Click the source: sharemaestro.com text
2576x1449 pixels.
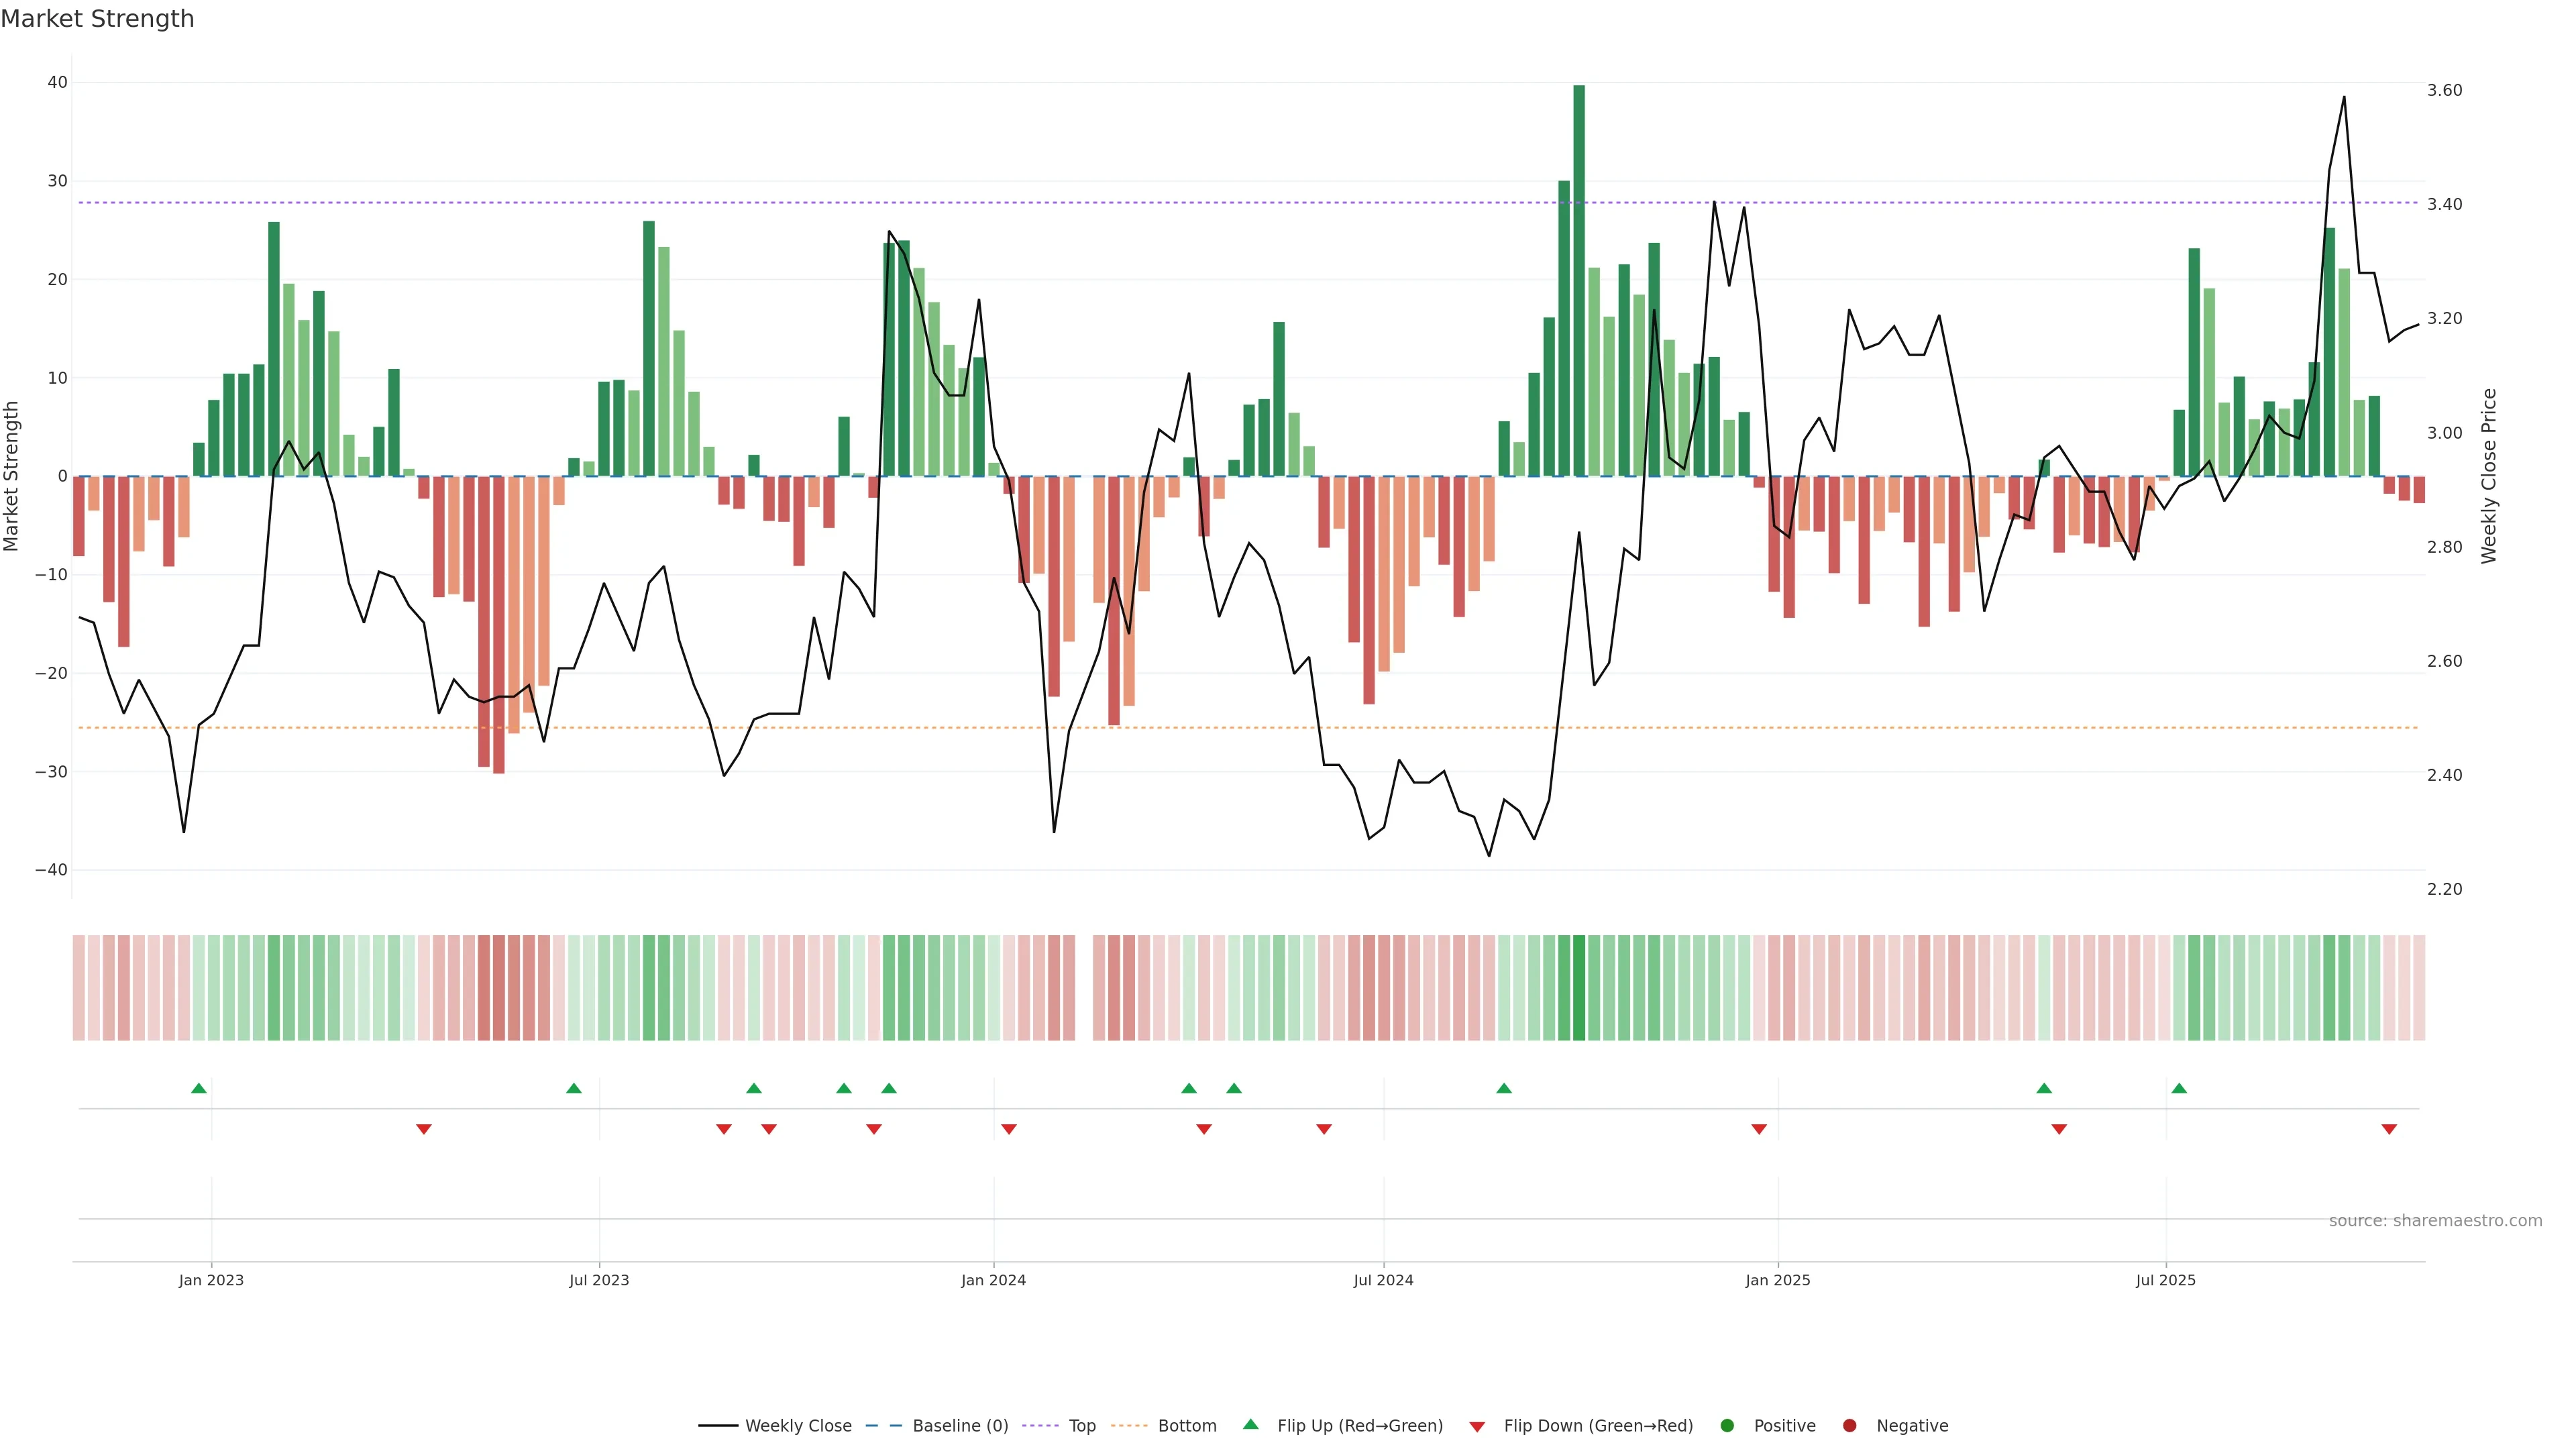tap(2435, 1220)
